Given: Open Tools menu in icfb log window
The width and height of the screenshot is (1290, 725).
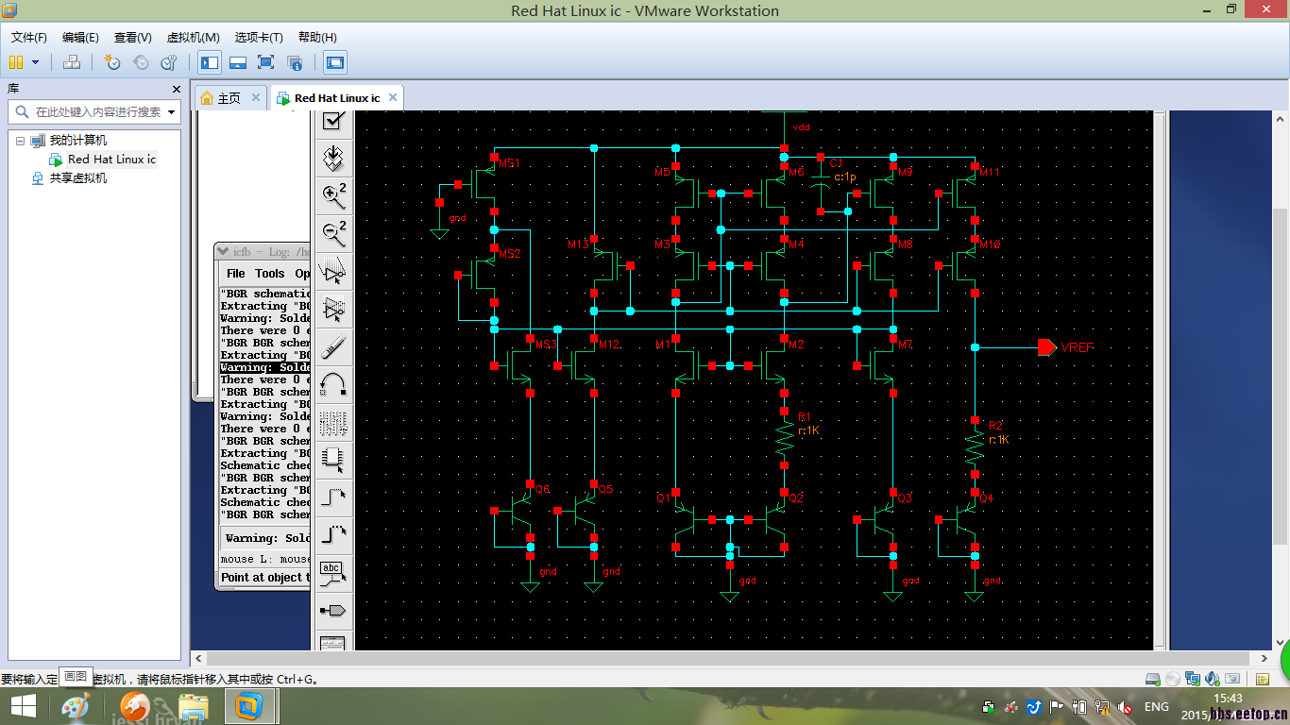Looking at the screenshot, I should coord(269,273).
